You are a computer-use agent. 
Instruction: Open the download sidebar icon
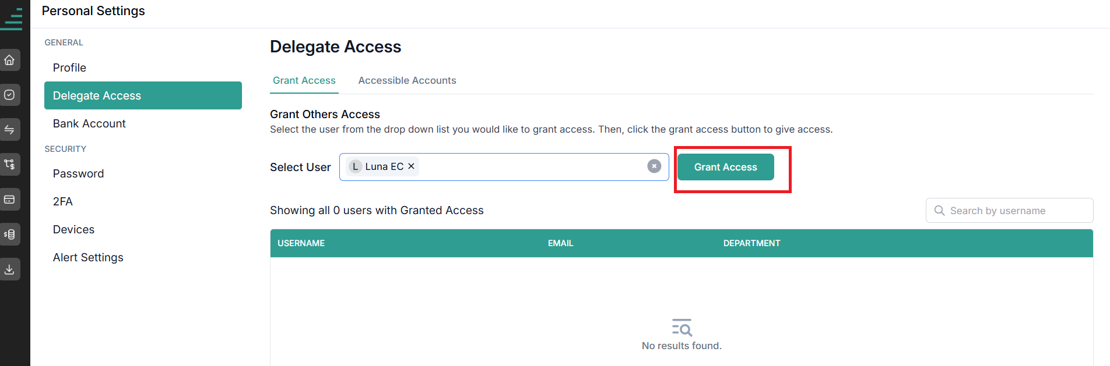[x=10, y=269]
